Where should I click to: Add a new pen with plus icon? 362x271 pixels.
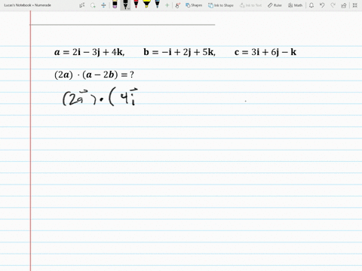tap(167, 5)
